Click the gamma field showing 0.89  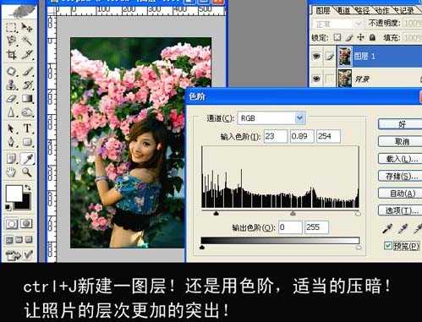coord(302,136)
